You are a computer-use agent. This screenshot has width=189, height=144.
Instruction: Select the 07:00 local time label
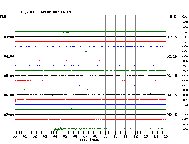click(x=9, y=115)
